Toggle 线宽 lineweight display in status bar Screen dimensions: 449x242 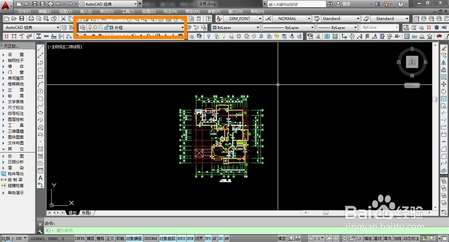[199, 238]
